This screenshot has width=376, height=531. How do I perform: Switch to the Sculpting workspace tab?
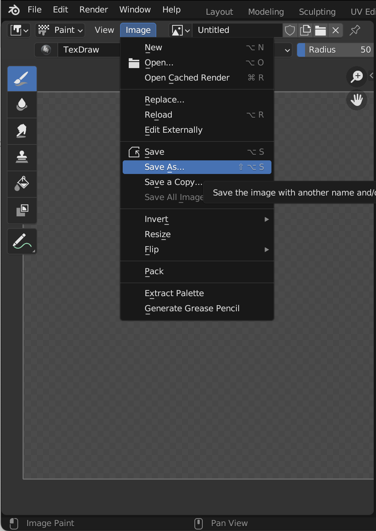(x=317, y=12)
